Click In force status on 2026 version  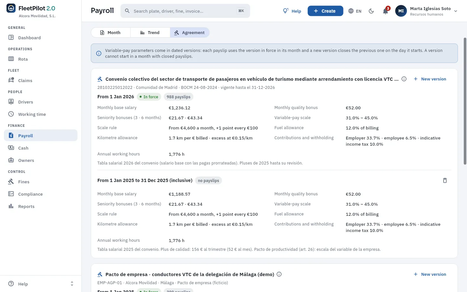click(x=149, y=97)
